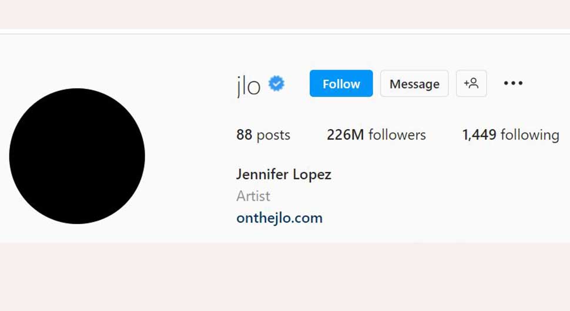The width and height of the screenshot is (570, 311).
Task: Click the word following beside 1,449
Action: pos(530,135)
